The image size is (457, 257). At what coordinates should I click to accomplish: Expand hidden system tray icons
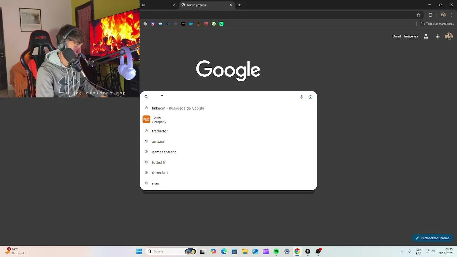pos(402,251)
